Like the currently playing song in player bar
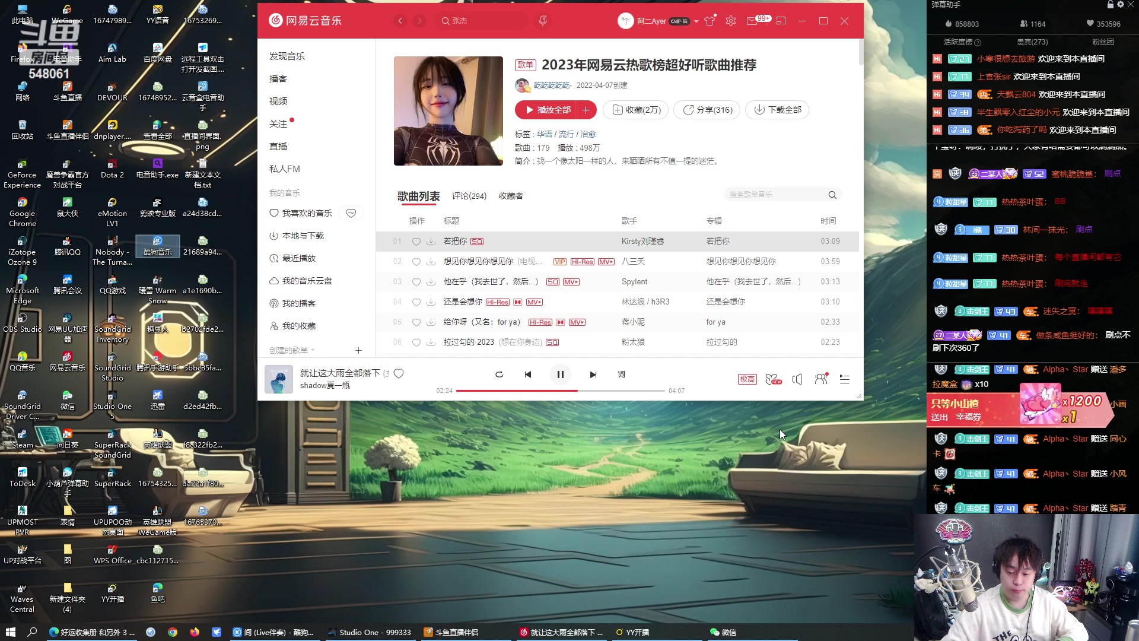The image size is (1139, 641). 399,373
